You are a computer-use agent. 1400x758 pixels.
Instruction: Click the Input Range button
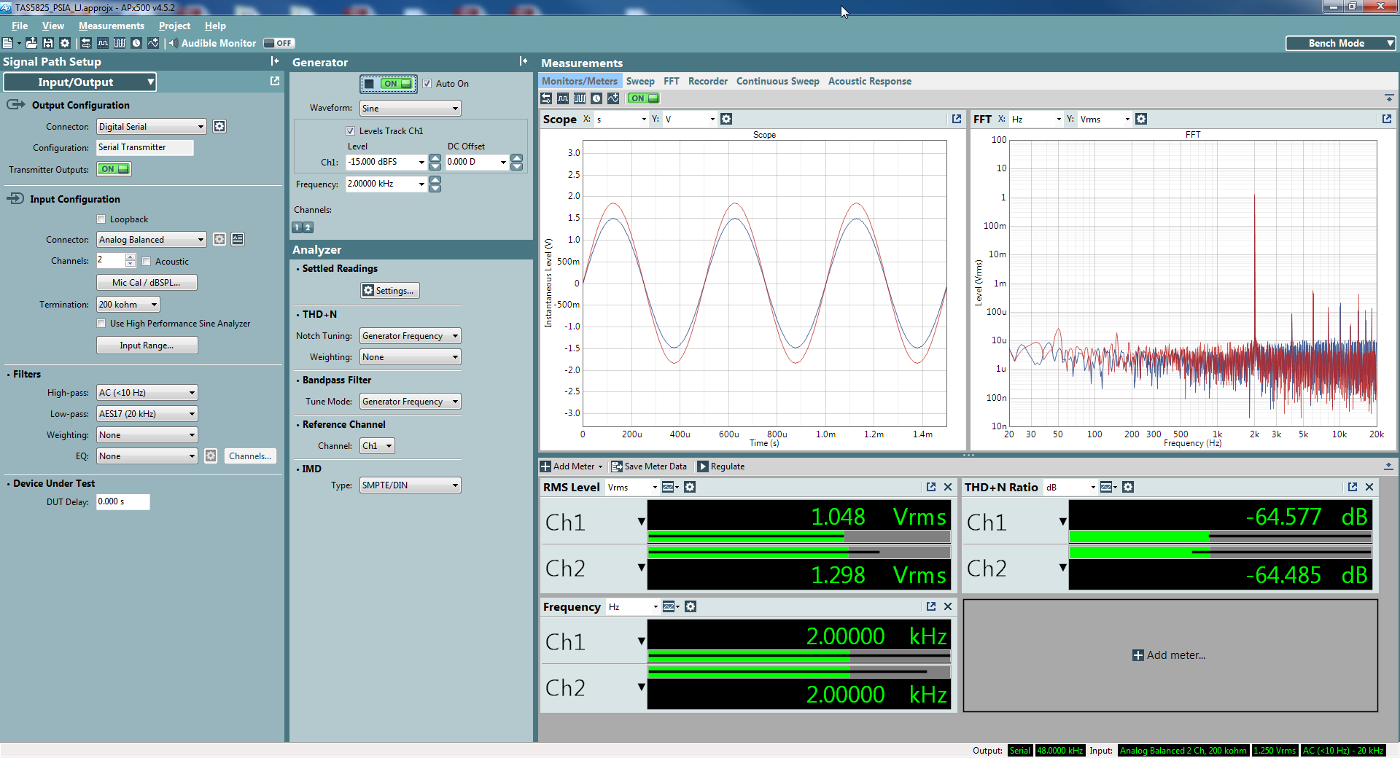click(147, 345)
